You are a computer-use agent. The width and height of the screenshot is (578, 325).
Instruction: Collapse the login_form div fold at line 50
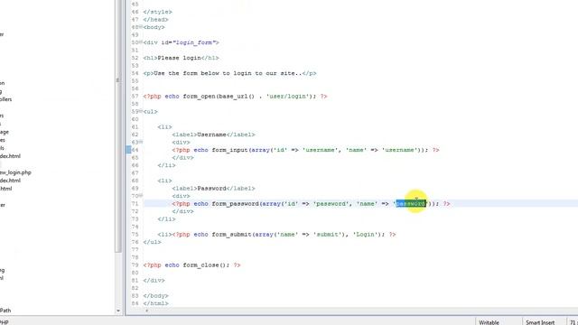(x=141, y=42)
